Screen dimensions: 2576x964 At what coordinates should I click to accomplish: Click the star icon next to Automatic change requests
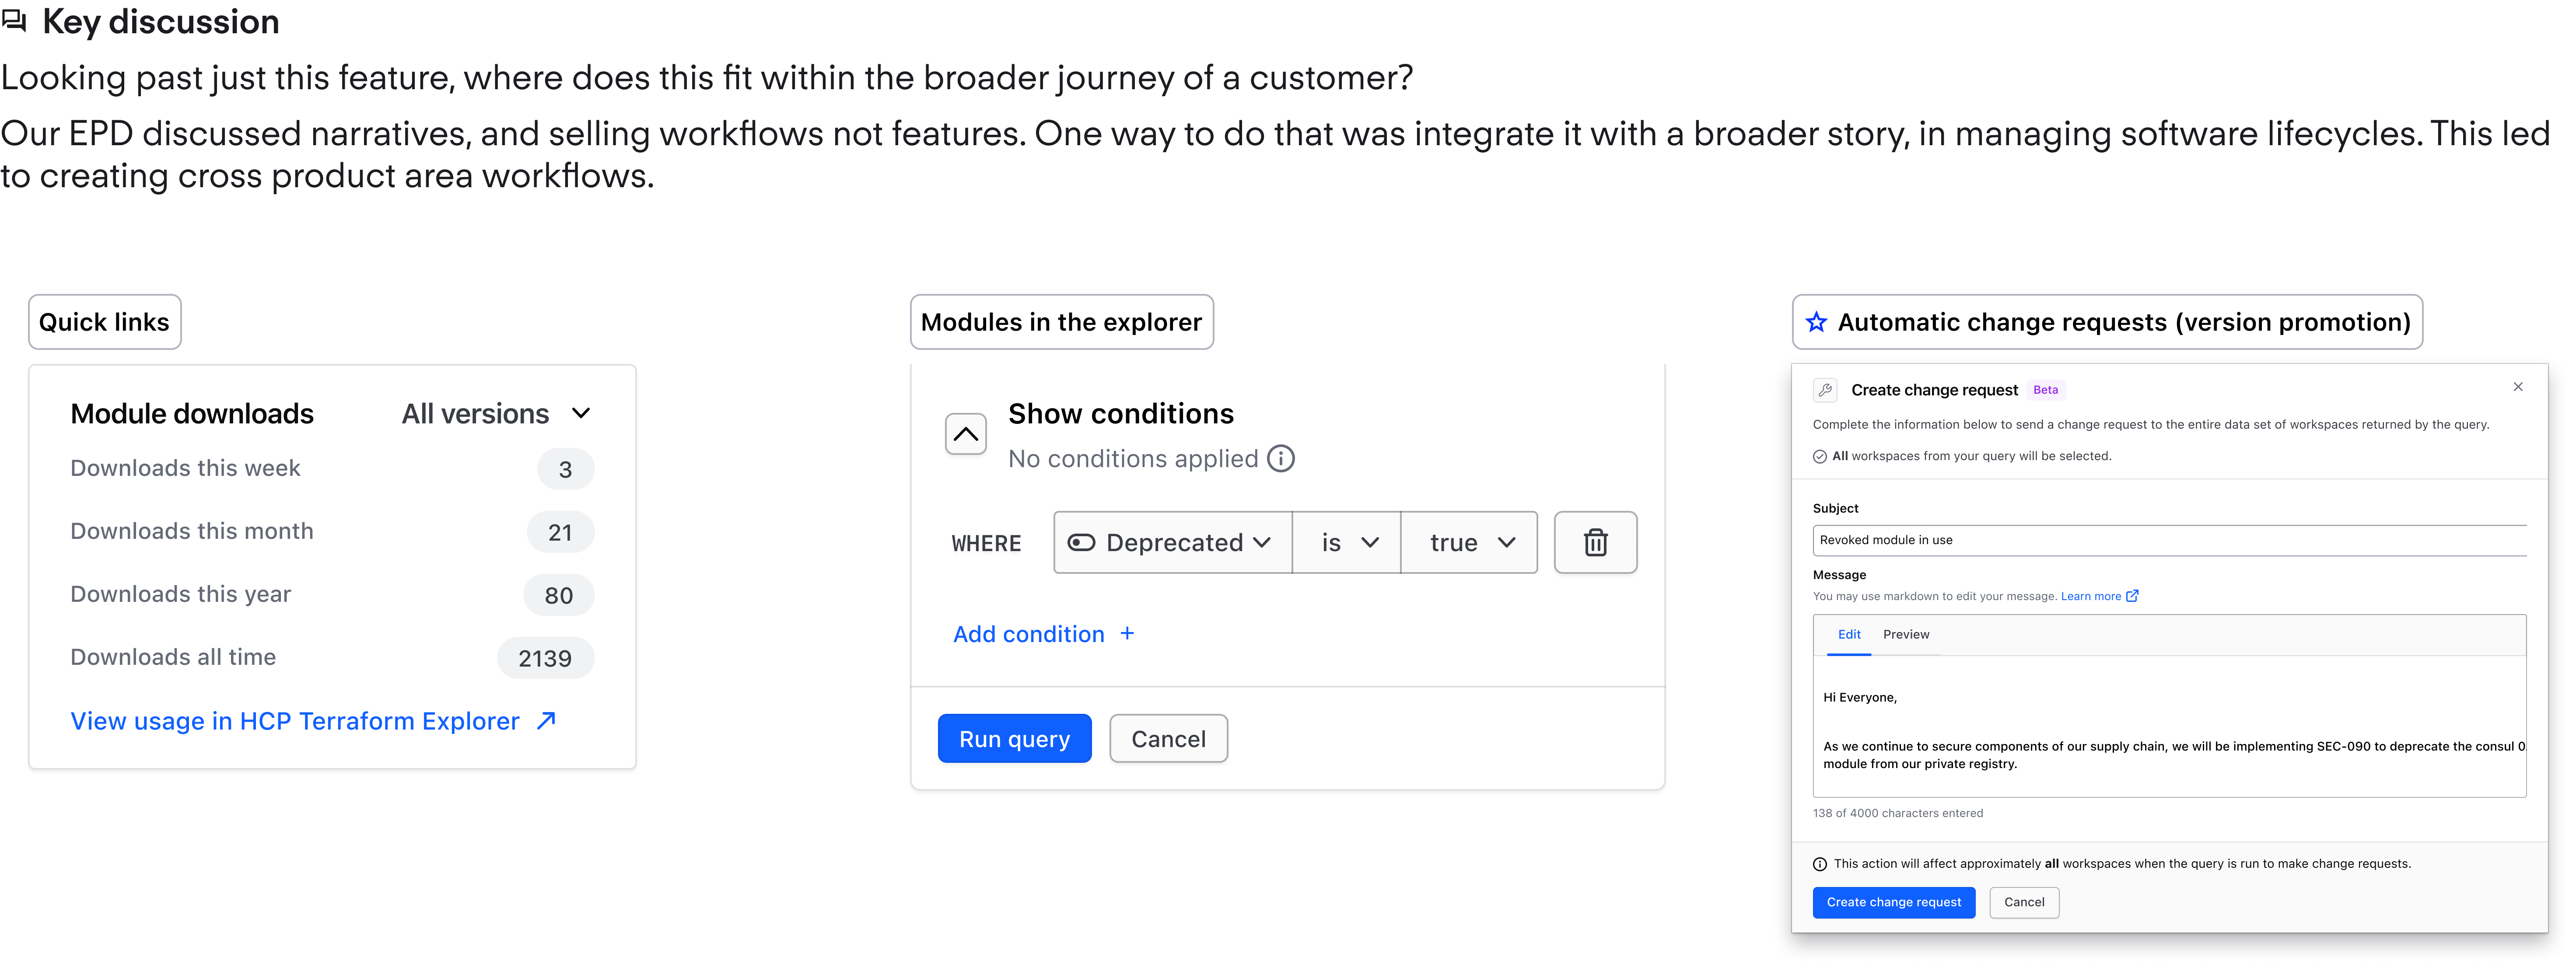coord(1816,322)
